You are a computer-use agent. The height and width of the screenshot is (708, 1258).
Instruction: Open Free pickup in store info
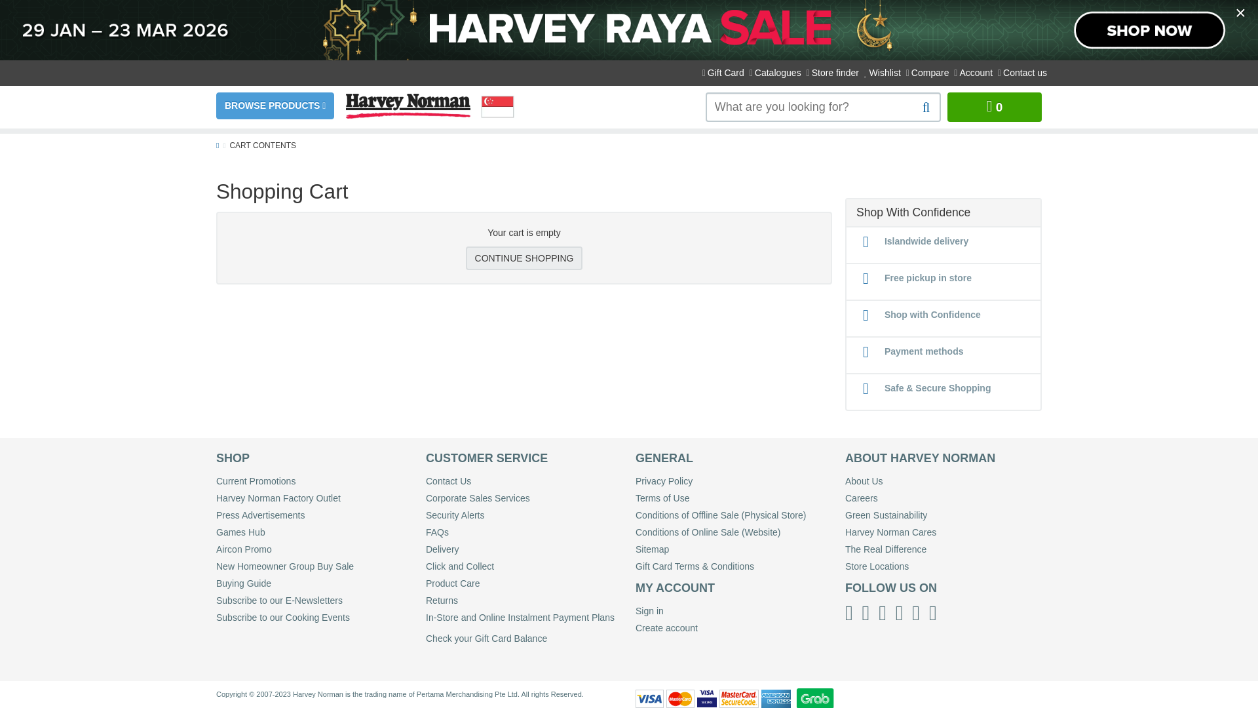pyautogui.click(x=928, y=278)
